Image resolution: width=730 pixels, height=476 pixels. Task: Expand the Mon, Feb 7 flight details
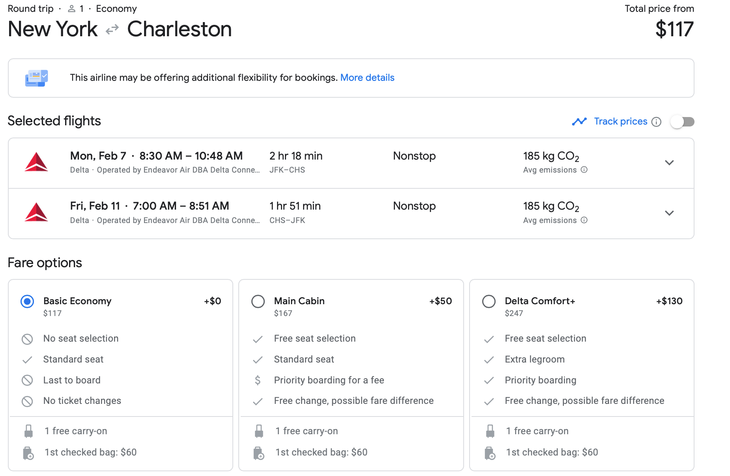pos(669,163)
